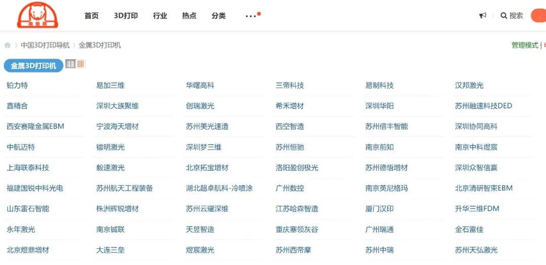Open the 华曙高科 company link

click(x=200, y=85)
